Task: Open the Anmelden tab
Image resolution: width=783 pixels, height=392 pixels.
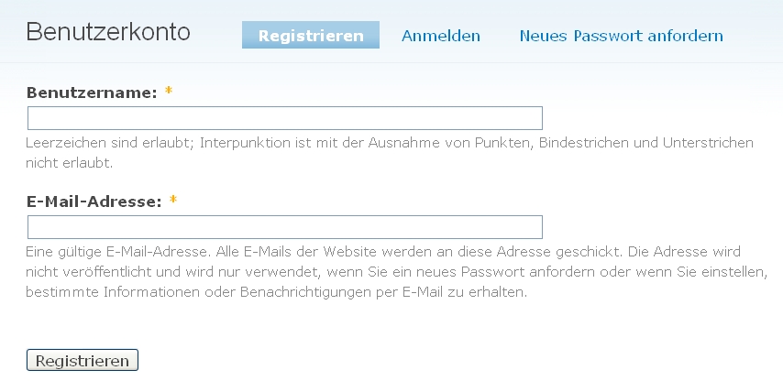Action: pyautogui.click(x=441, y=36)
